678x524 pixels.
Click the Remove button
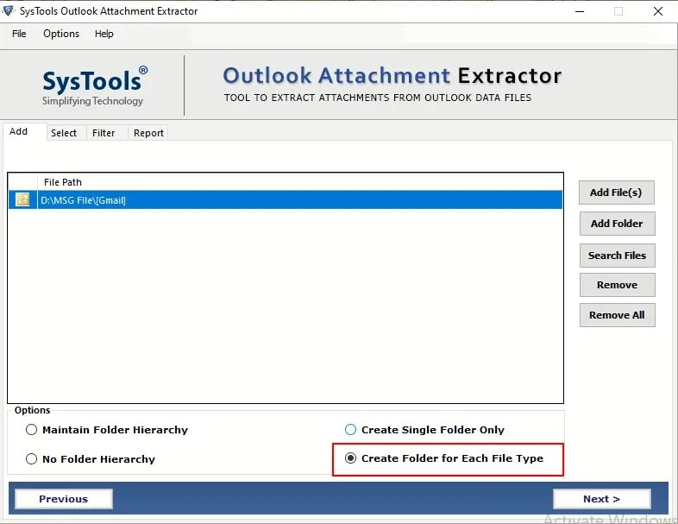point(617,285)
